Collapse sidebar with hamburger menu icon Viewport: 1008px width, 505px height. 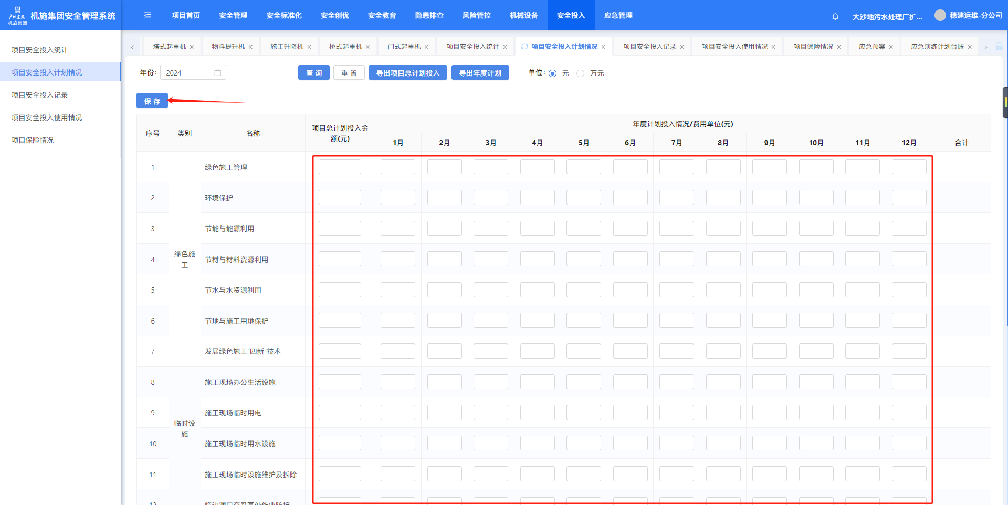tap(148, 16)
